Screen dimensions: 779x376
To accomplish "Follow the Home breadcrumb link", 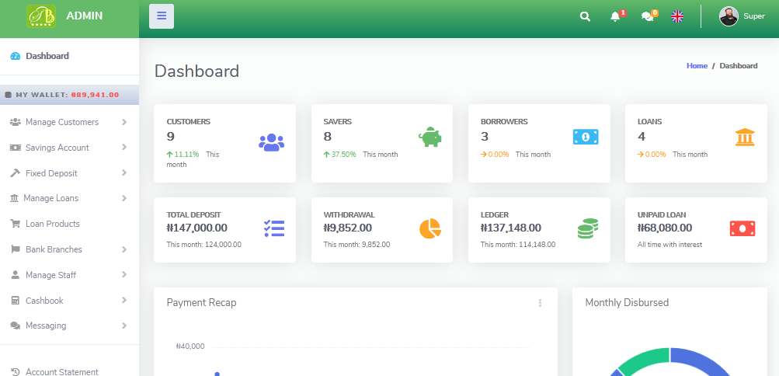I will [697, 65].
